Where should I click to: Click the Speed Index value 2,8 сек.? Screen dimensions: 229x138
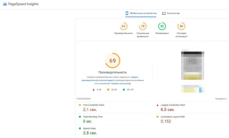[90, 133]
